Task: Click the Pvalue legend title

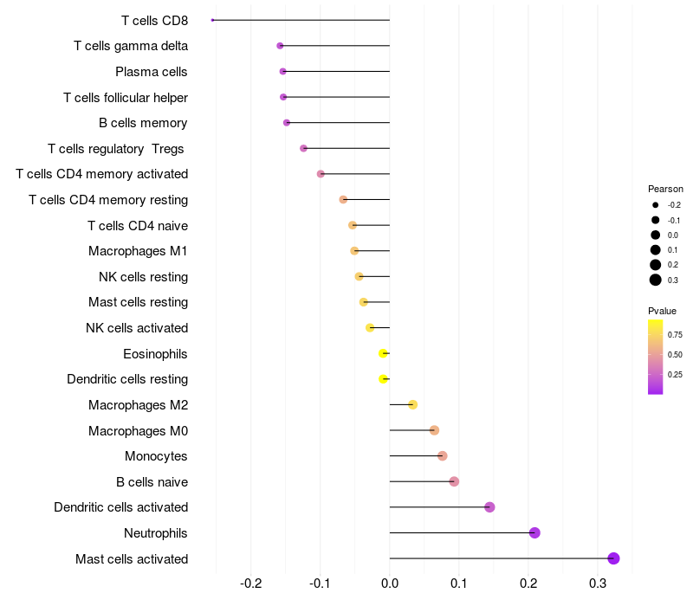Action: [662, 311]
